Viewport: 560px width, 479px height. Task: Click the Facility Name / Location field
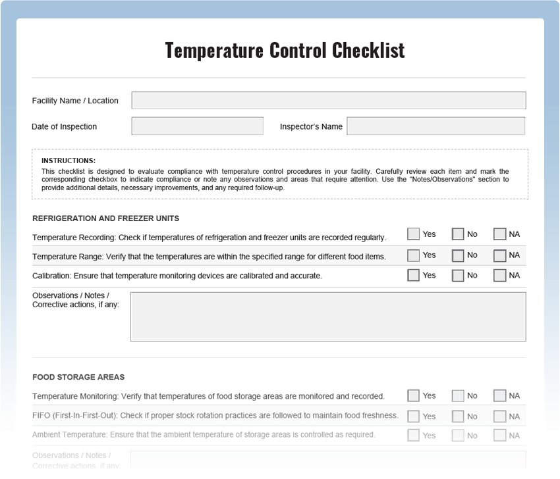pyautogui.click(x=328, y=100)
